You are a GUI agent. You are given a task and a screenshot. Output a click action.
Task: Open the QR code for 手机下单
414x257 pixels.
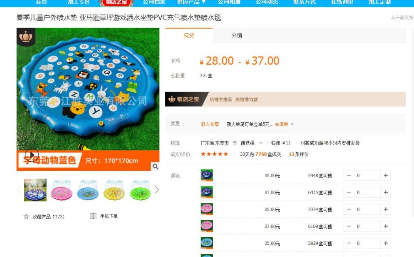(x=93, y=216)
